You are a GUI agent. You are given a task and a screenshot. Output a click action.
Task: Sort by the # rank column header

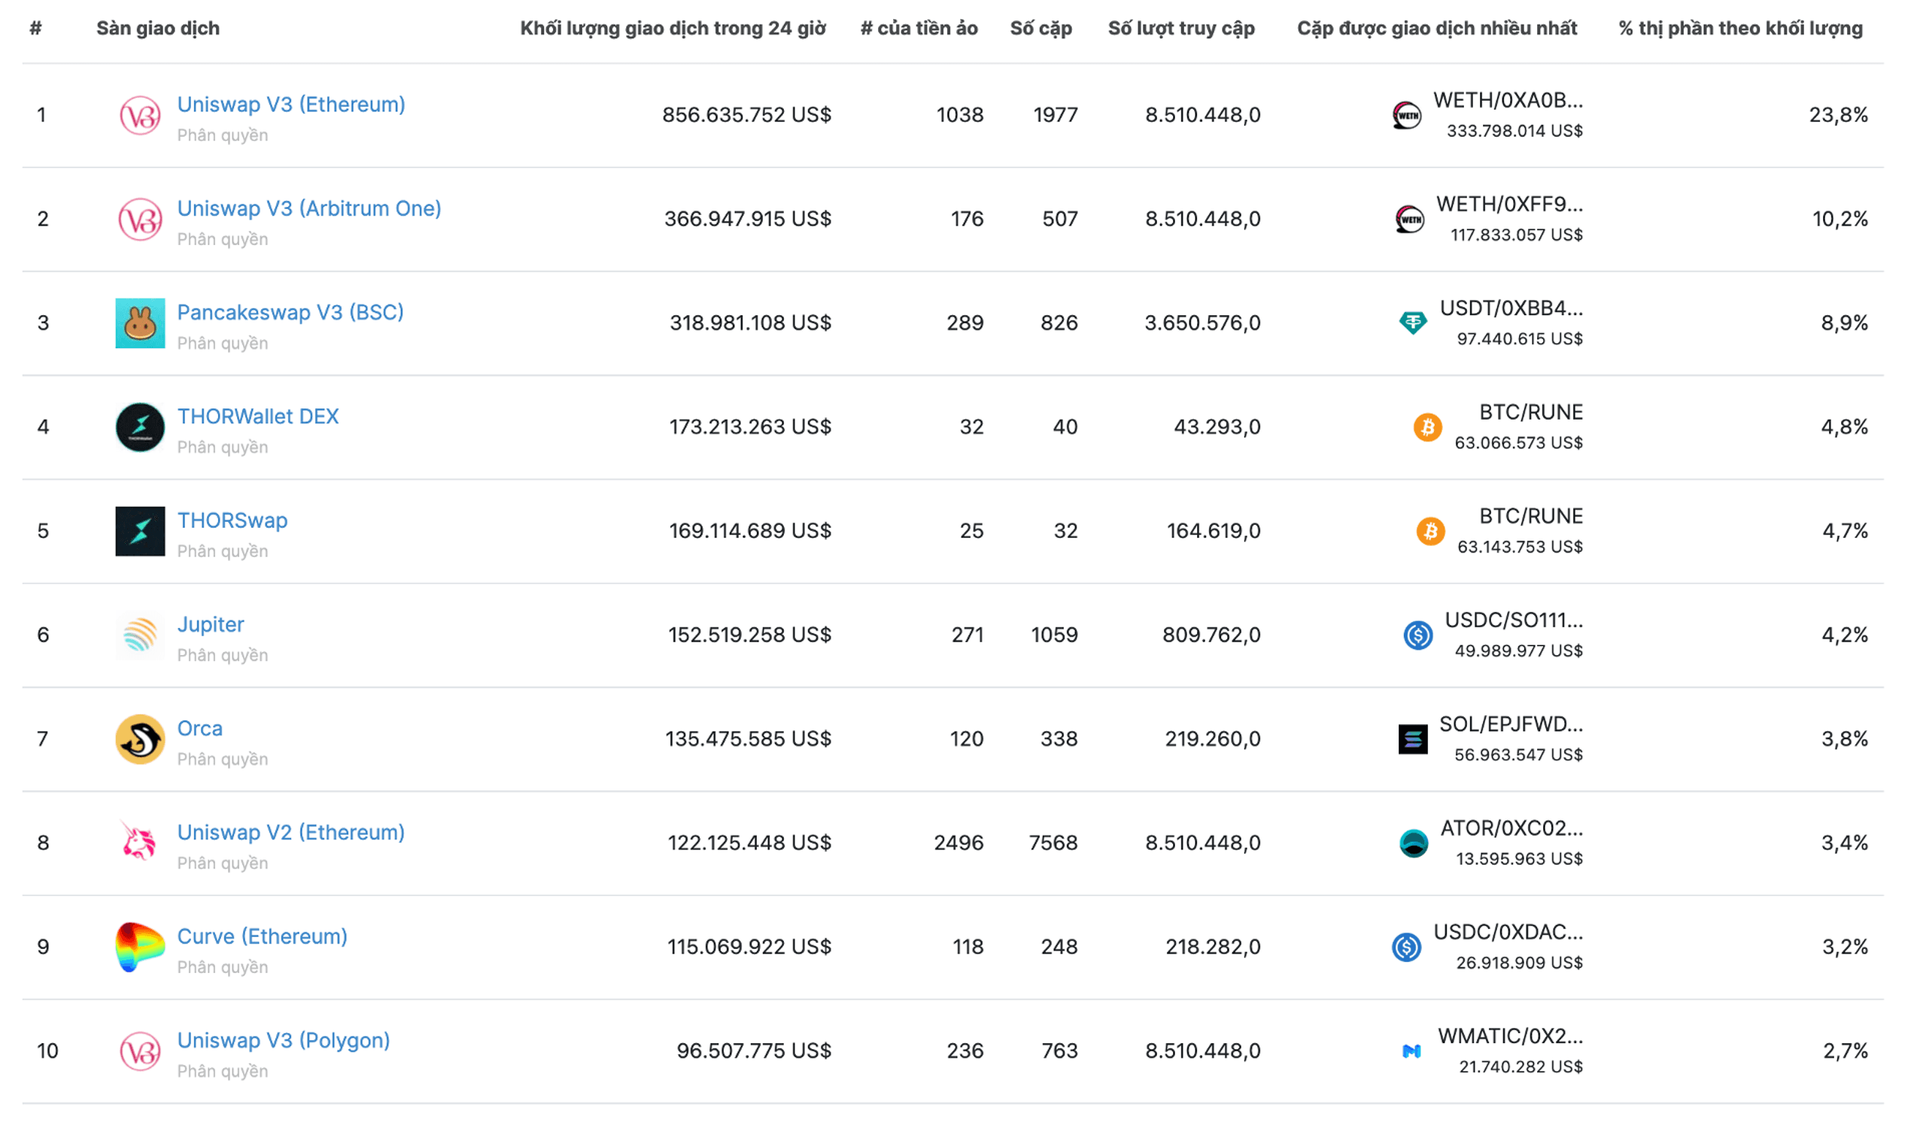click(36, 29)
